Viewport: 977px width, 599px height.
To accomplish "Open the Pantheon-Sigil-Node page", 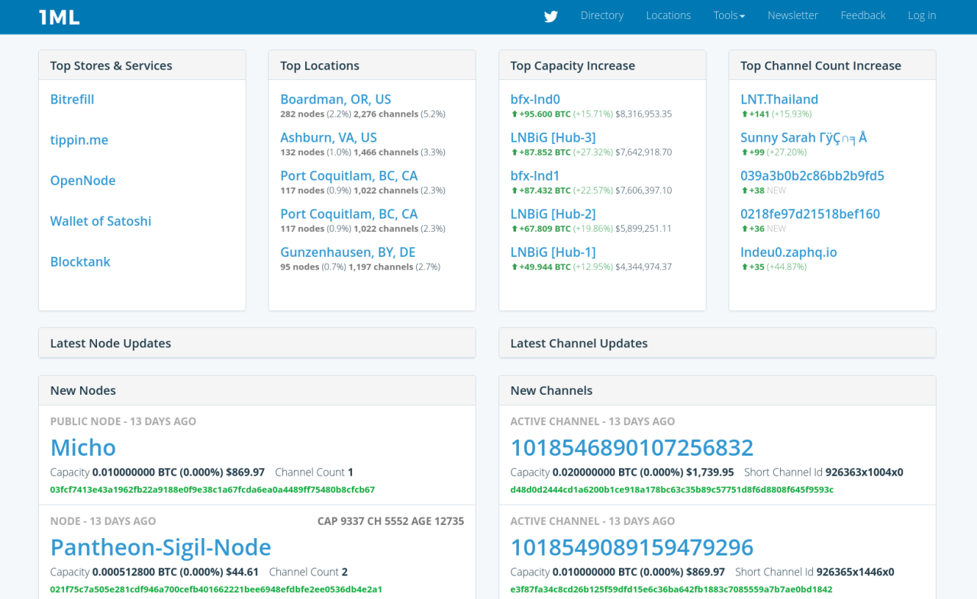I will 160,547.
